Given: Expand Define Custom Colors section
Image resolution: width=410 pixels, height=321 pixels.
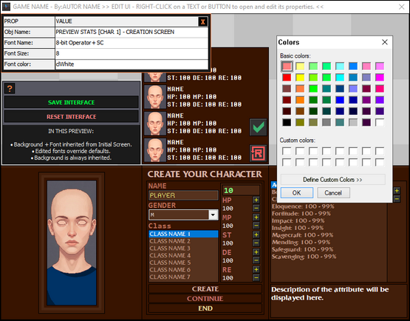Looking at the screenshot, I should 332,180.
